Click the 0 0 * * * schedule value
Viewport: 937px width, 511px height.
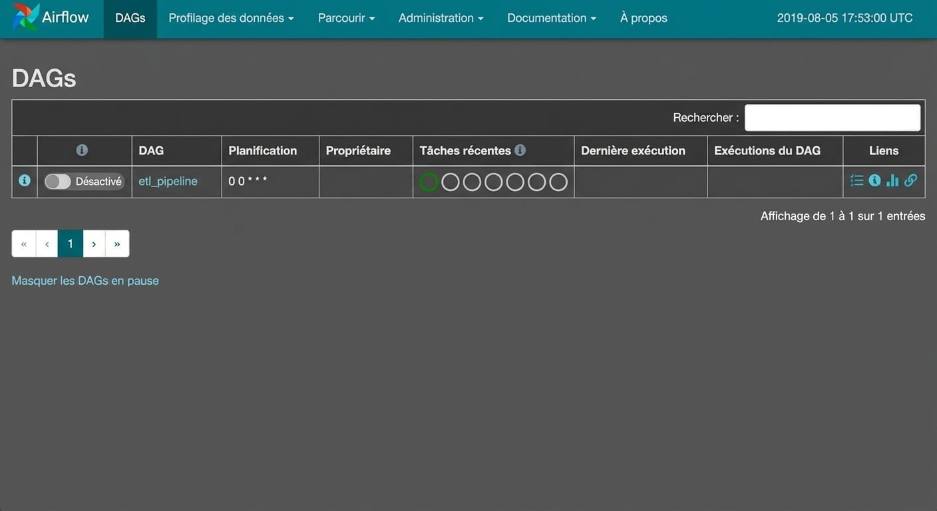tap(248, 181)
